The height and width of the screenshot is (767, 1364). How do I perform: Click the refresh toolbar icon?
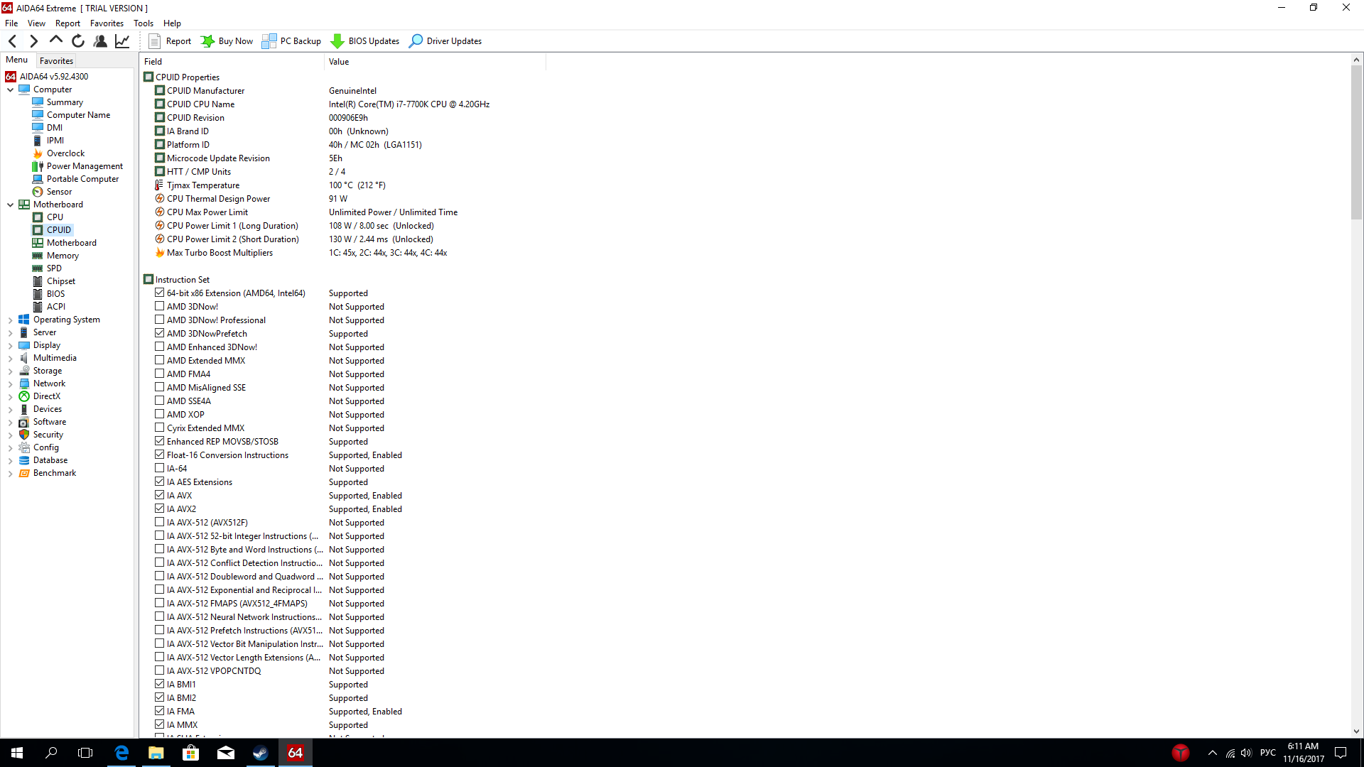(x=78, y=41)
